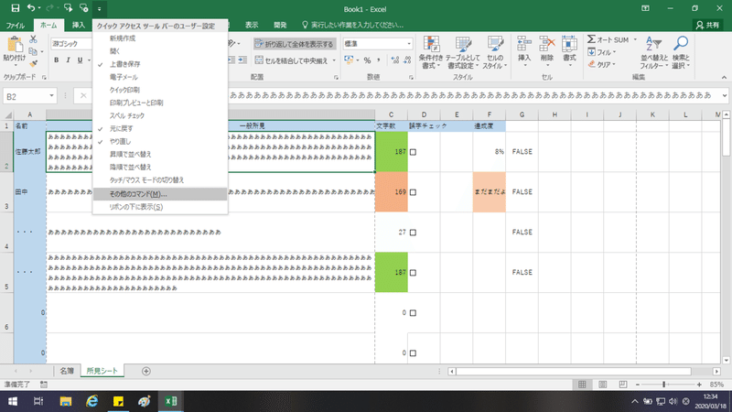Click the Copy icon in the clipboard group

pos(33,51)
